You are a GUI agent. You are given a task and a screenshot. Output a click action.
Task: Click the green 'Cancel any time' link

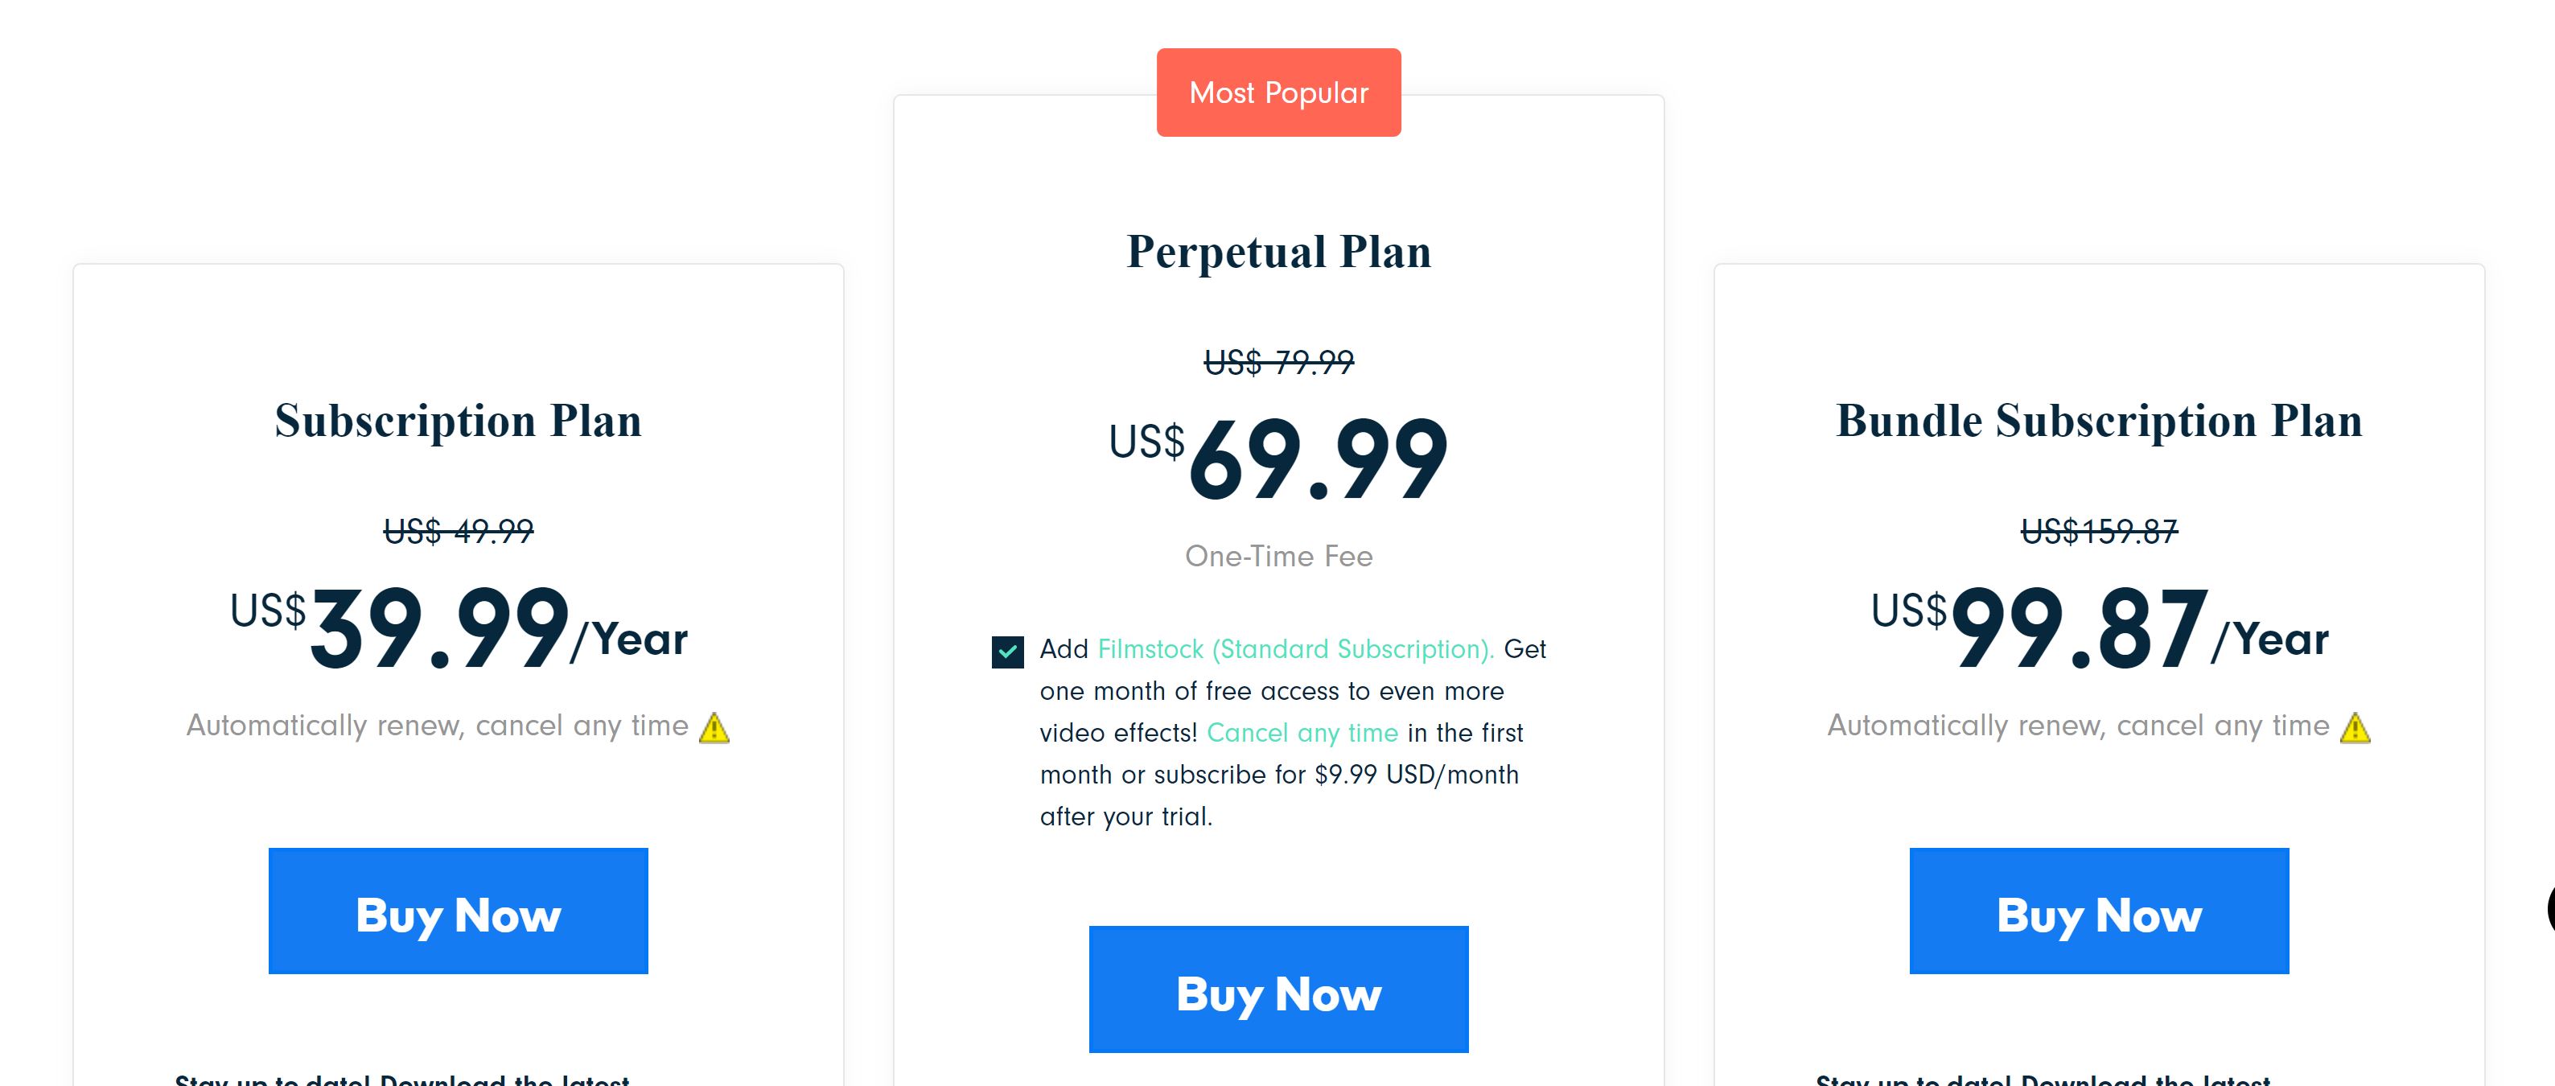click(1302, 733)
